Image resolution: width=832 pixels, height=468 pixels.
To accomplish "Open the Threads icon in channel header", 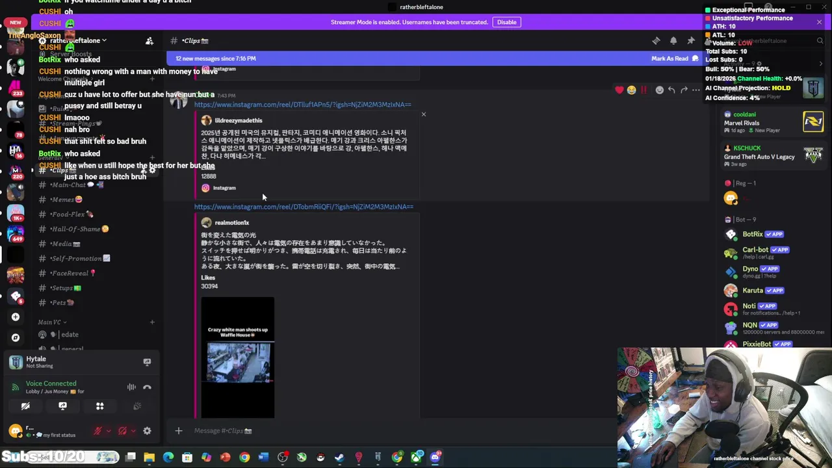I will 656,40.
